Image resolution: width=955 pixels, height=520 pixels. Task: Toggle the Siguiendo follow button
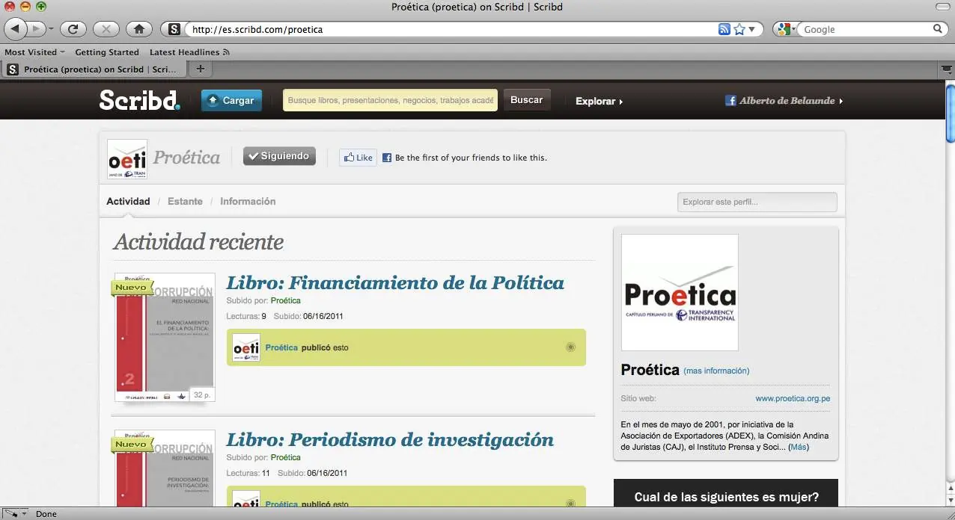click(x=279, y=155)
